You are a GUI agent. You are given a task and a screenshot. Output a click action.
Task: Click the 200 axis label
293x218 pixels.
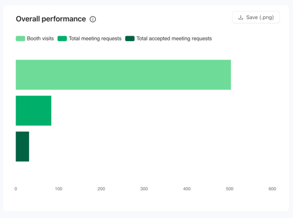[101, 189]
